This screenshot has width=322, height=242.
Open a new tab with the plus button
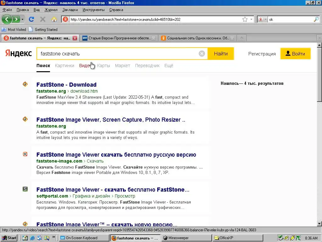click(x=242, y=38)
